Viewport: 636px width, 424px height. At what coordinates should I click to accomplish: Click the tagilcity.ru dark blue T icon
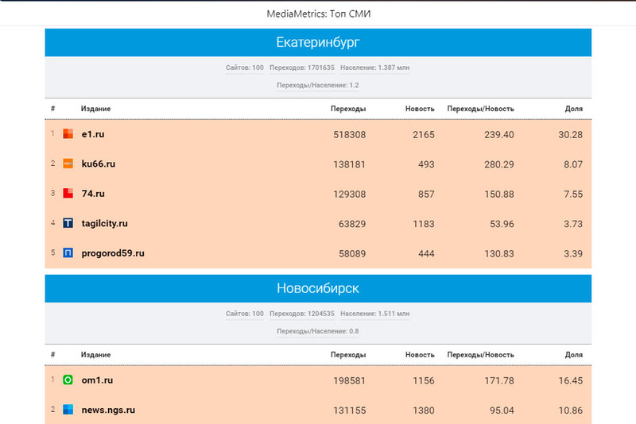point(68,223)
